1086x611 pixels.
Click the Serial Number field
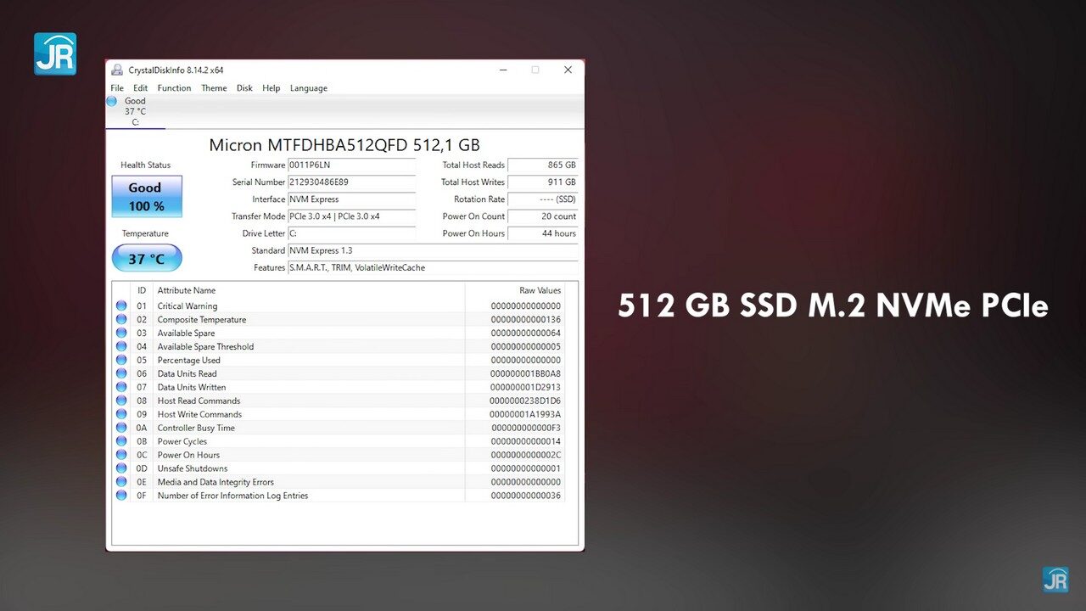tap(351, 182)
